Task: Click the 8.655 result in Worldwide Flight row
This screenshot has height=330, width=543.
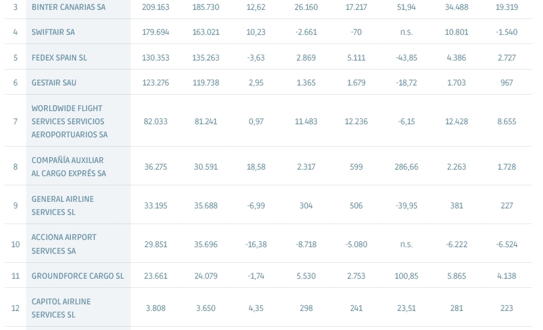Action: pyautogui.click(x=507, y=122)
